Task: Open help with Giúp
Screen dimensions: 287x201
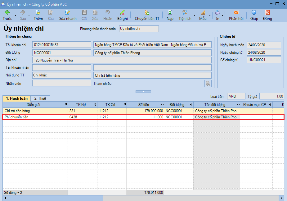Action: [x=254, y=15]
